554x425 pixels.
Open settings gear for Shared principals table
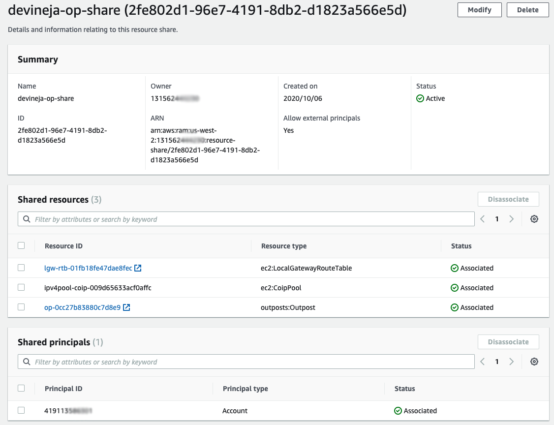(x=534, y=361)
